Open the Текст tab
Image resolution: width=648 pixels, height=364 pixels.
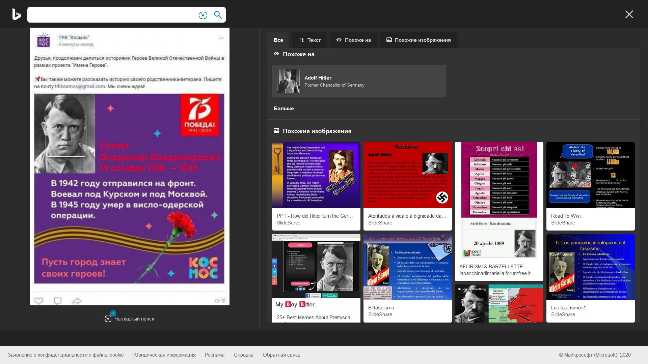pyautogui.click(x=309, y=40)
